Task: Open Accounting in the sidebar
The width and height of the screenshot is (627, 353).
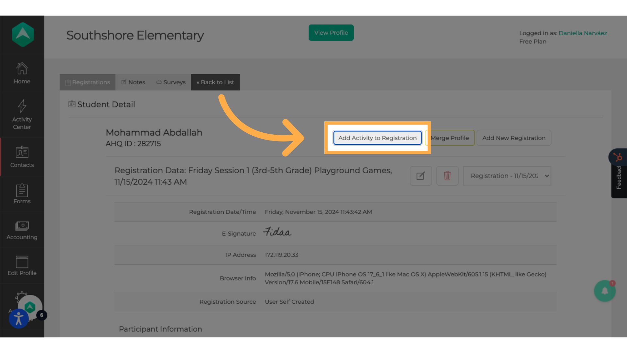Action: tap(22, 230)
